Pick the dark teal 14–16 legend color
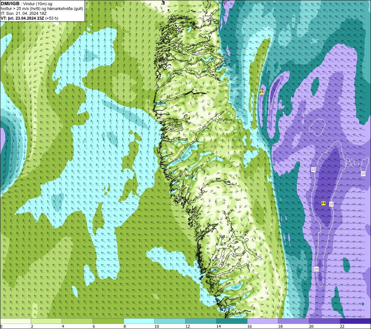371x329 pixels. 232,321
